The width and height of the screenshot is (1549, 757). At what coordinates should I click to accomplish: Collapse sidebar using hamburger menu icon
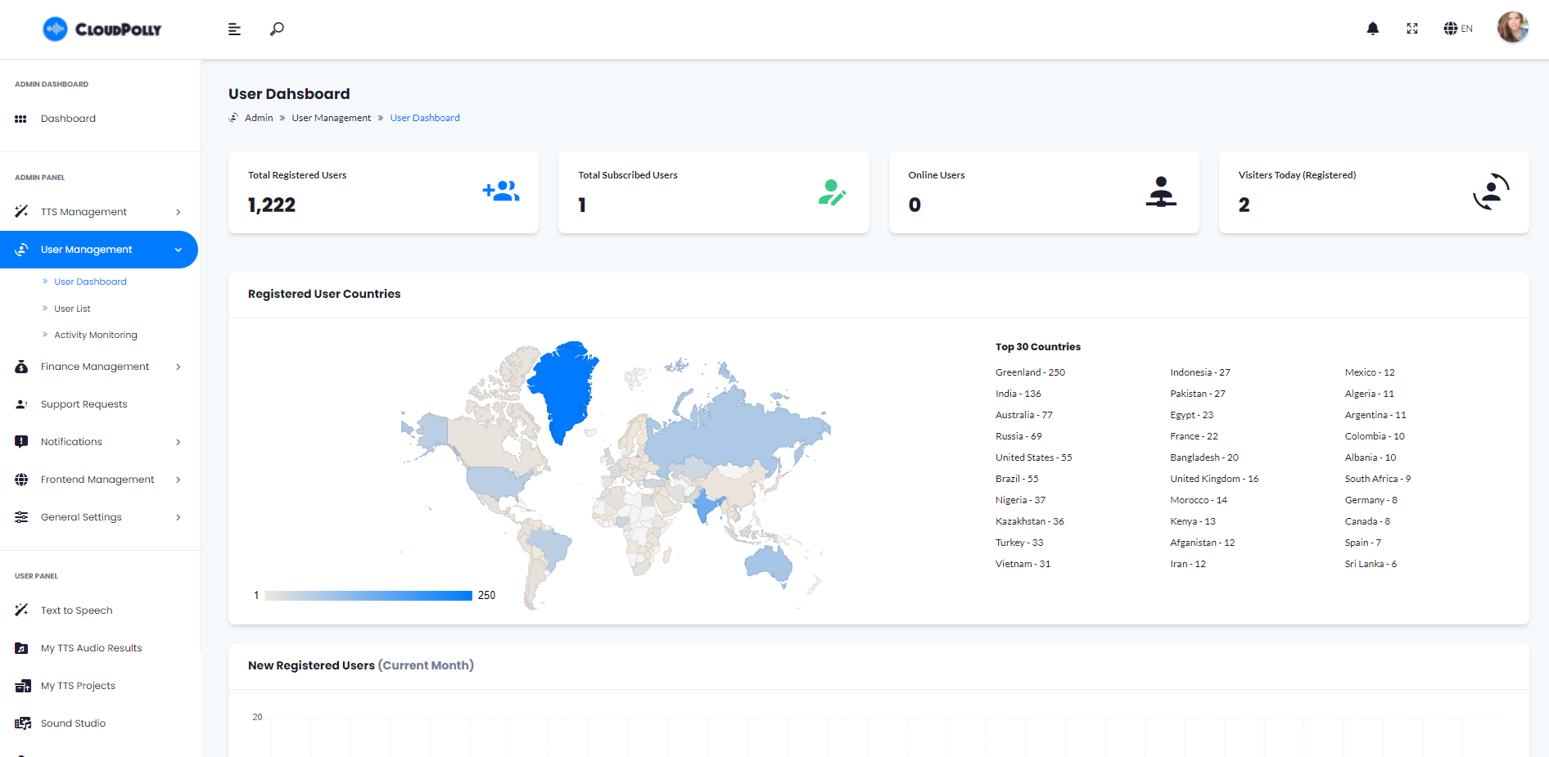click(x=234, y=29)
